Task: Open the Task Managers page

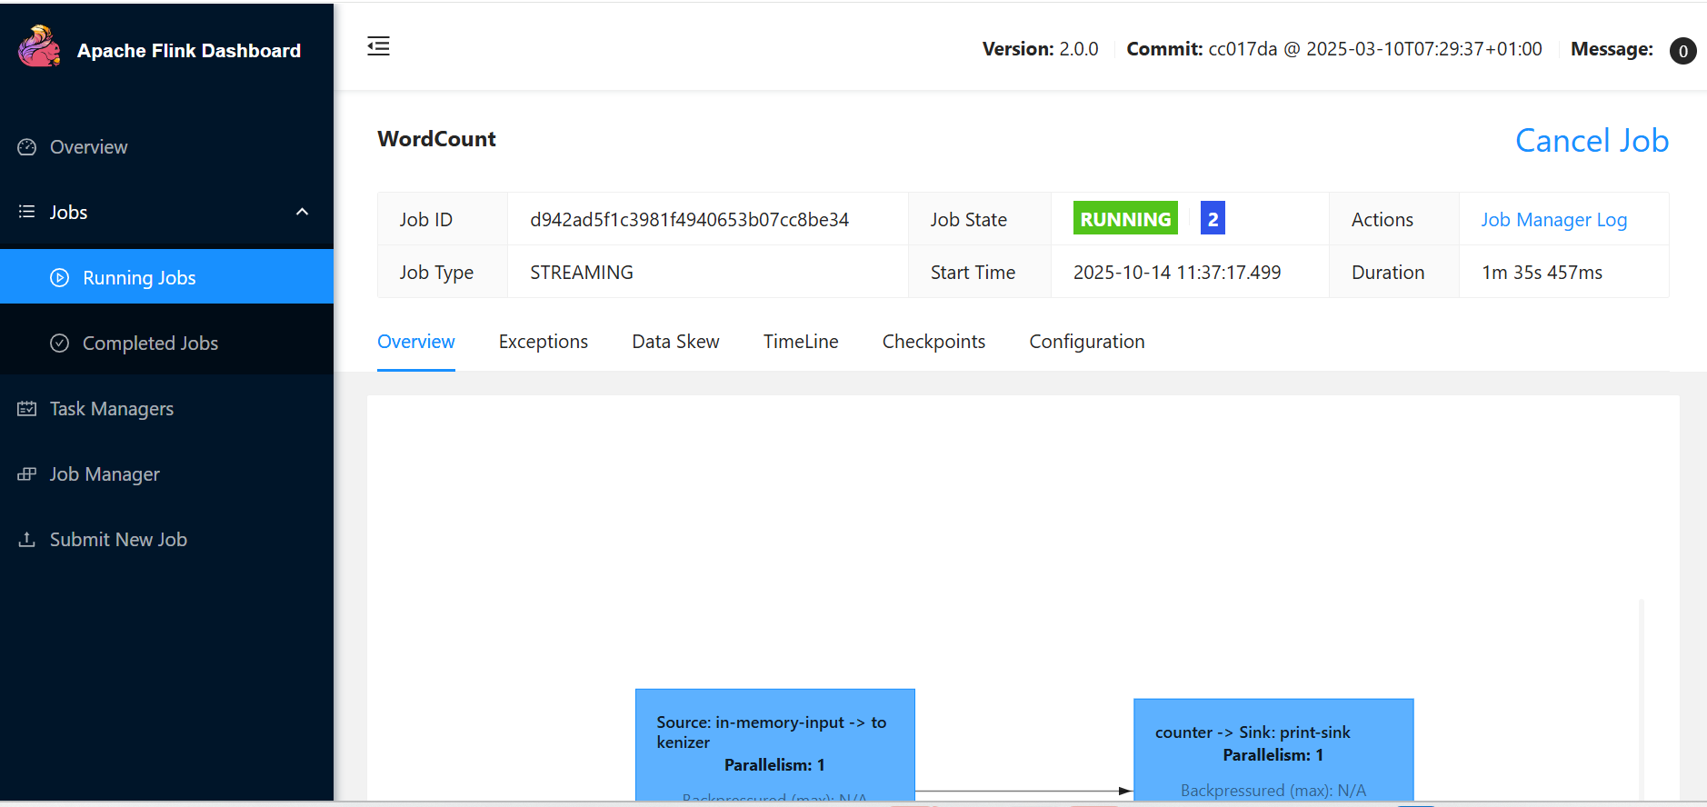Action: pyautogui.click(x=167, y=409)
